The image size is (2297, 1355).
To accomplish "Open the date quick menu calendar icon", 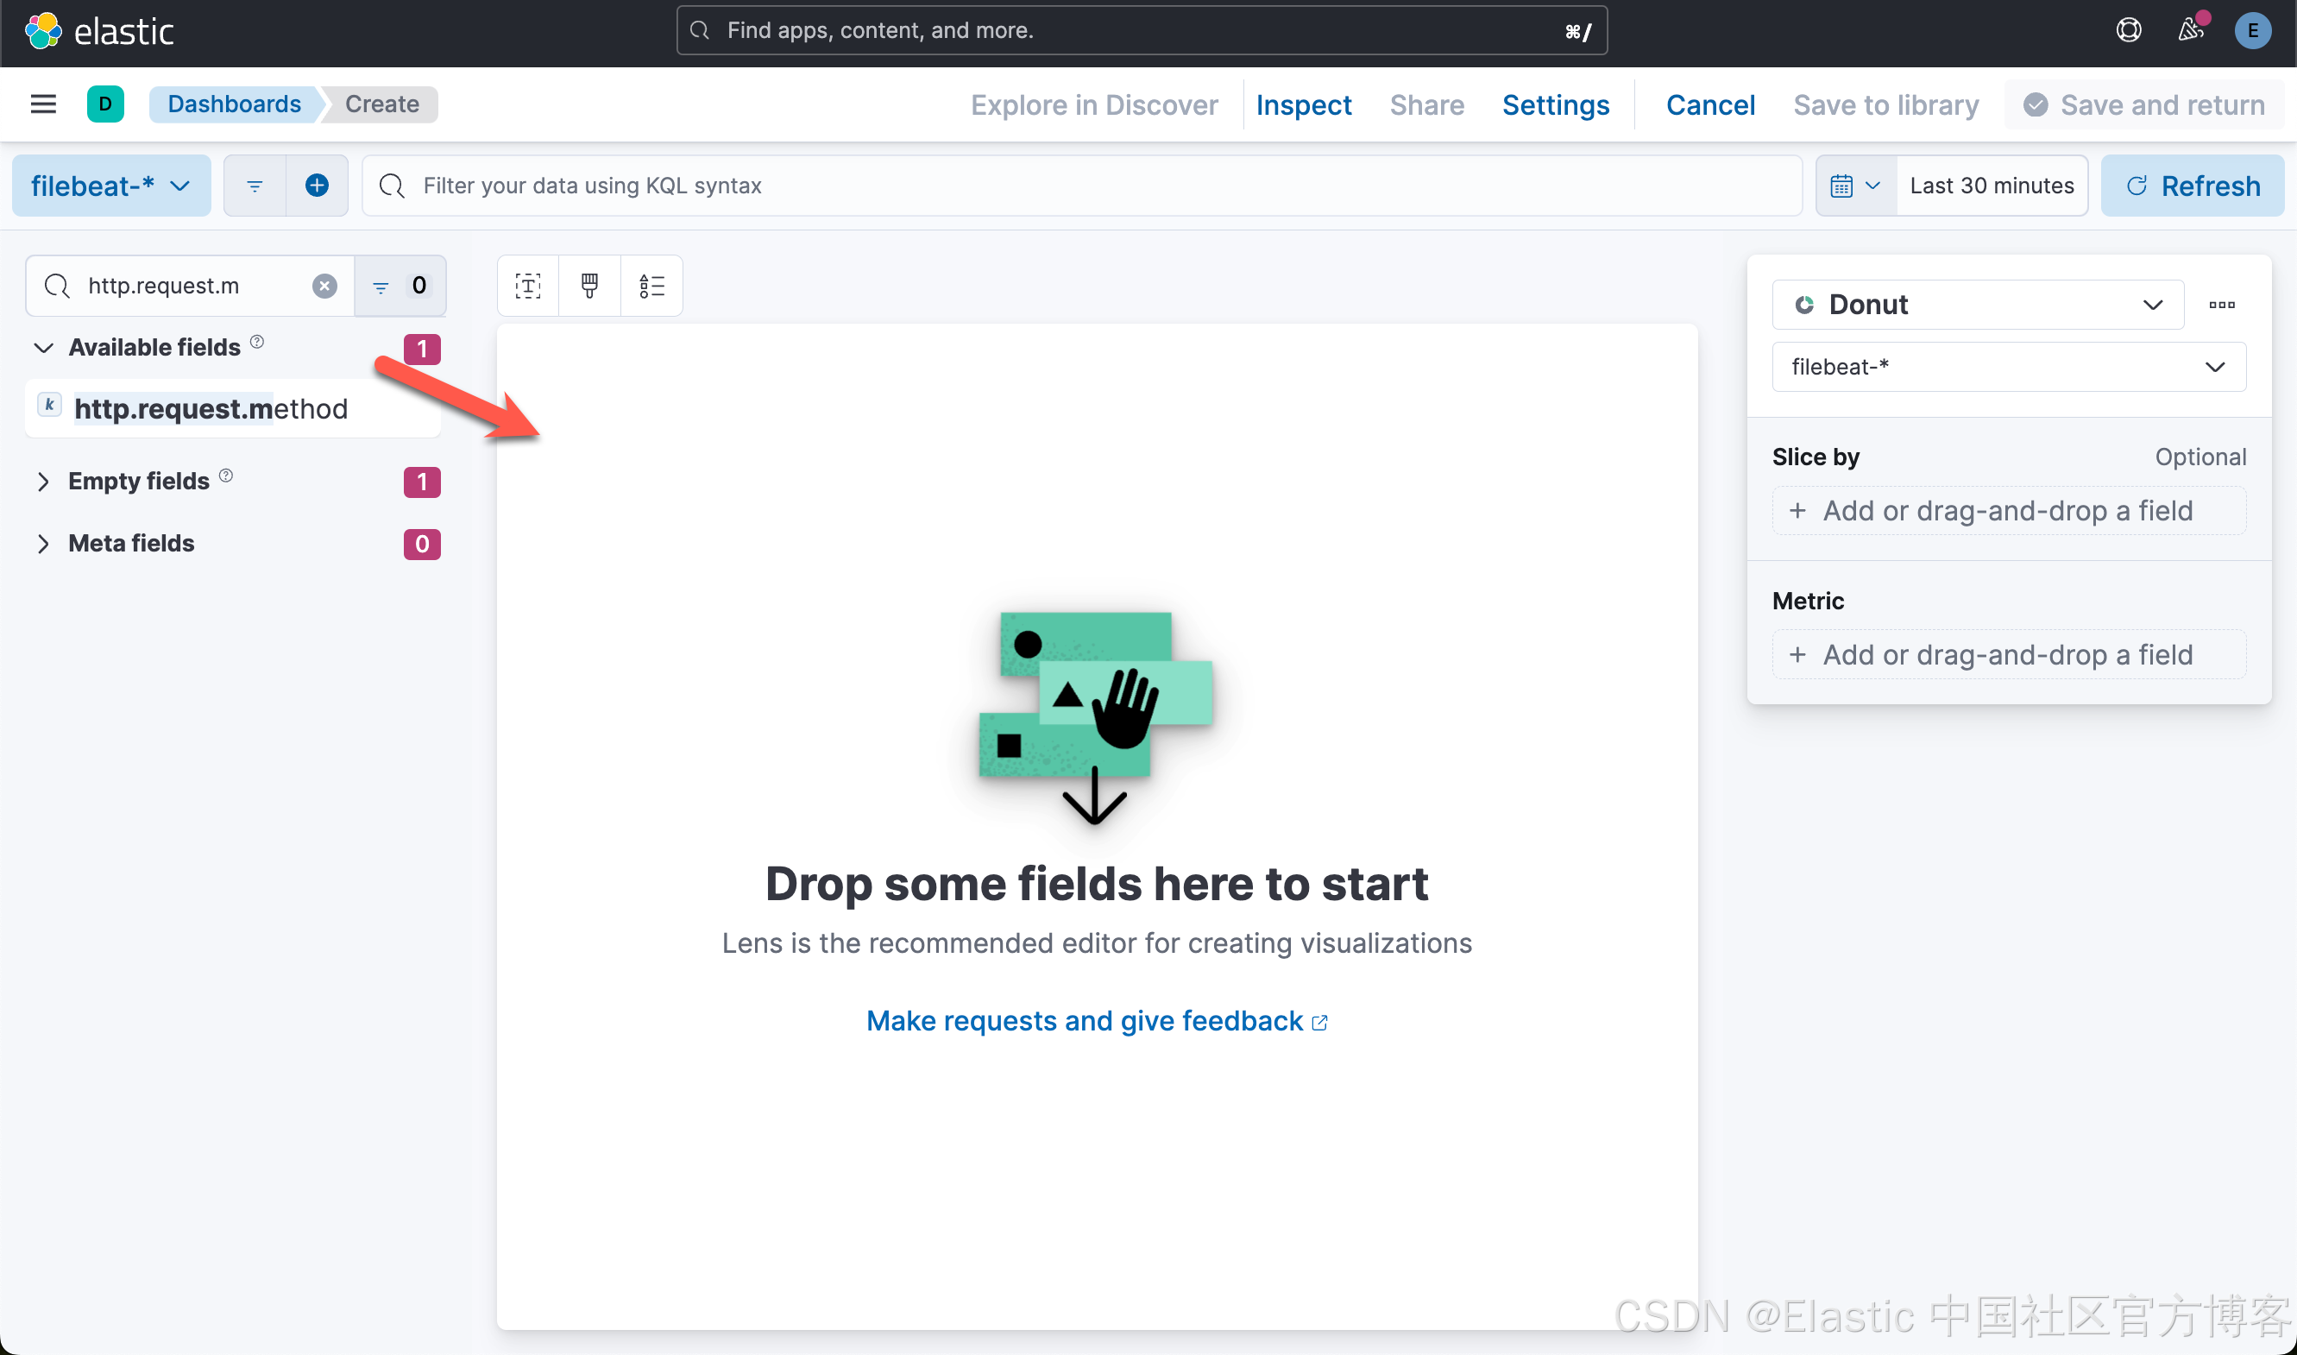I will point(1855,186).
